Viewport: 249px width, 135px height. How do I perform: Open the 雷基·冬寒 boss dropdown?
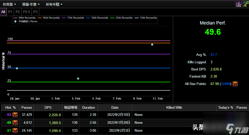pos(31,4)
